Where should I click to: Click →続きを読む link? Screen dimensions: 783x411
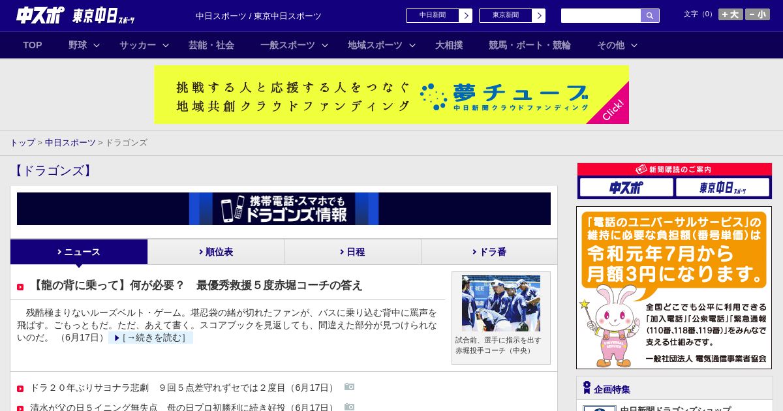151,338
